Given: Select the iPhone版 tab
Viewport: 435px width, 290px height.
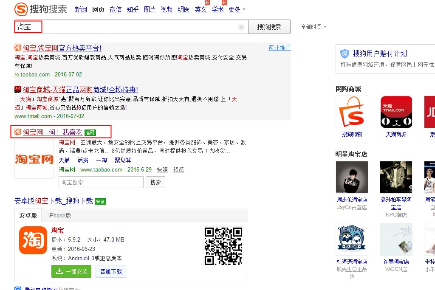Looking at the screenshot, I should [x=59, y=215].
